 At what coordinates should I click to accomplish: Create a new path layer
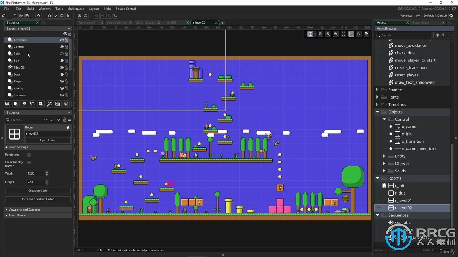click(32, 104)
